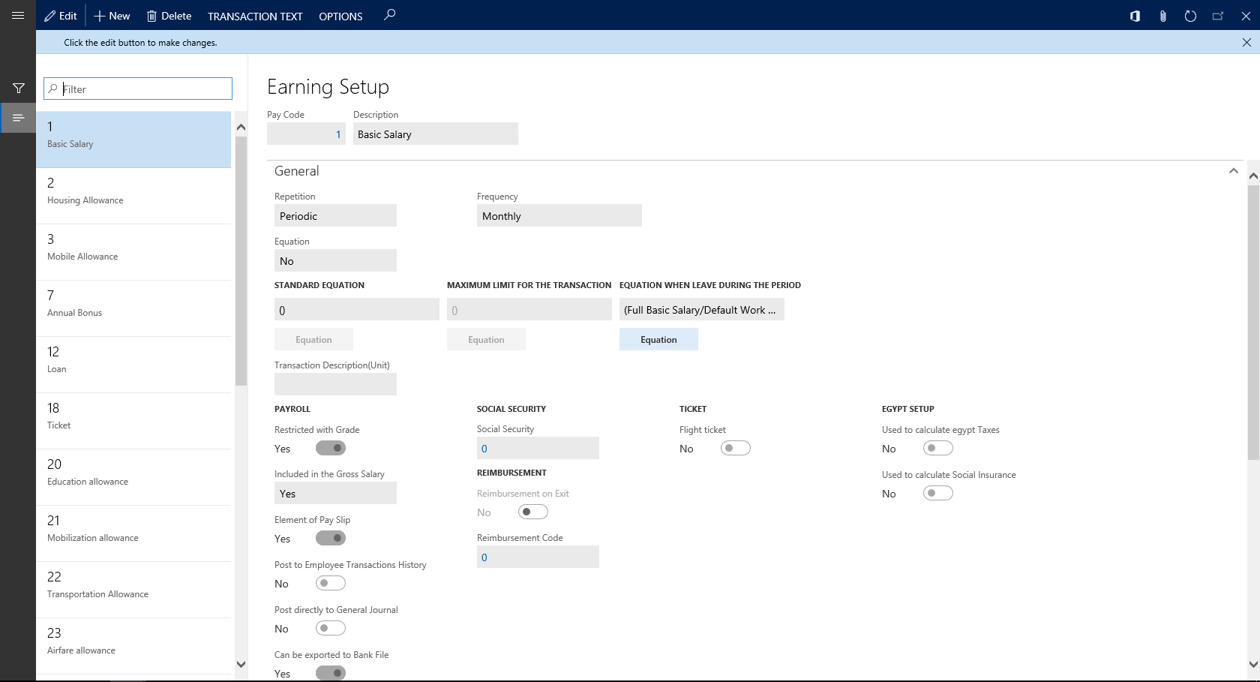Open Included in the Gross Salary dropdown

335,494
